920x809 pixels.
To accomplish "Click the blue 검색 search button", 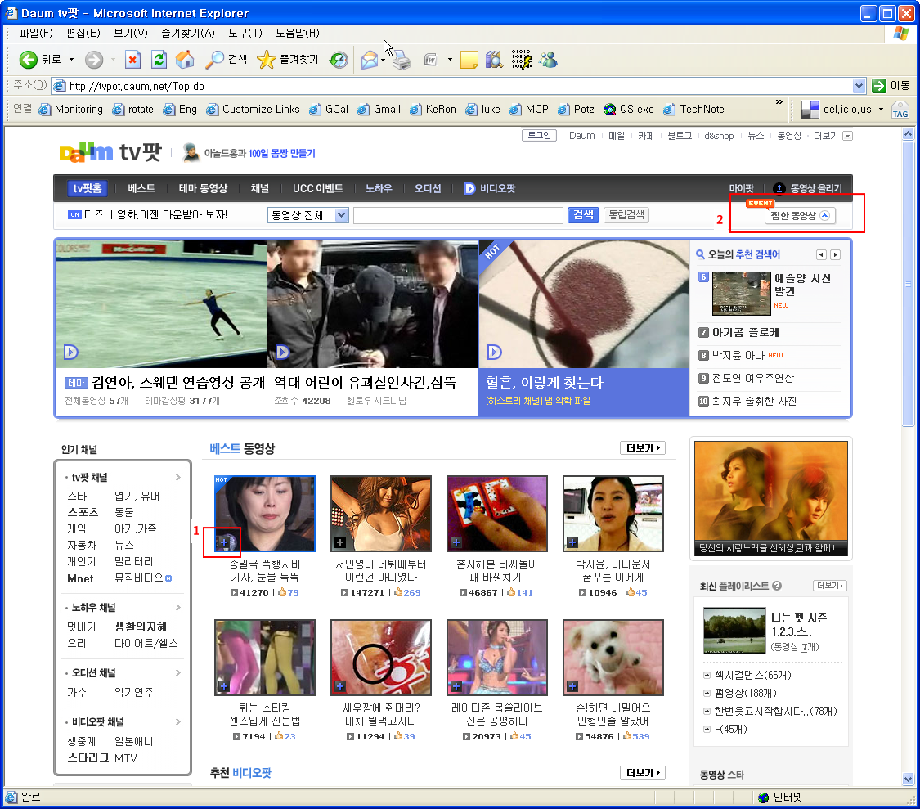I will [x=583, y=215].
